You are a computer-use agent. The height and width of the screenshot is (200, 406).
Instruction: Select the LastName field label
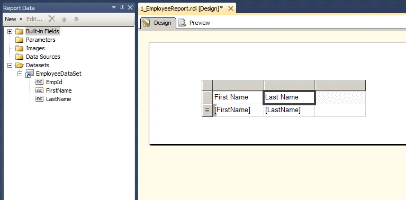(59, 99)
